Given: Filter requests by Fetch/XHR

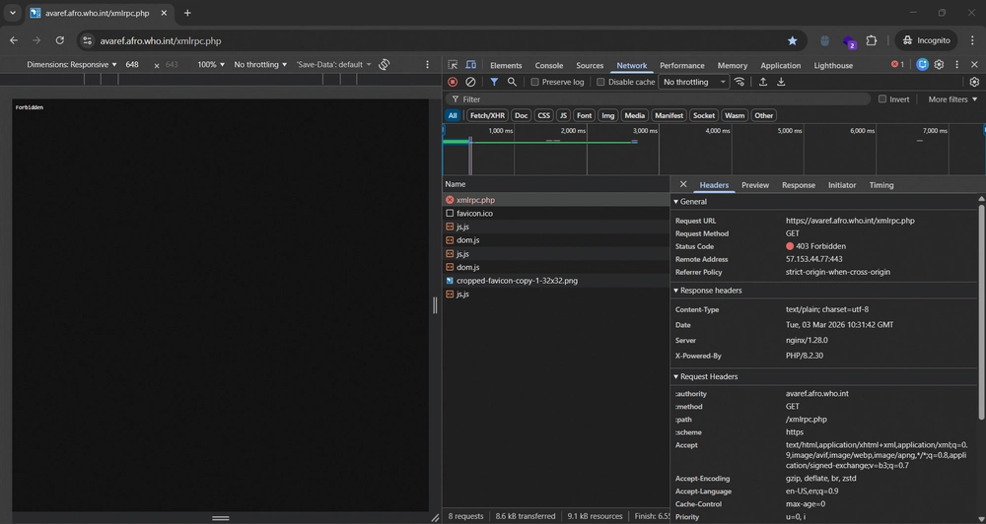Looking at the screenshot, I should 487,115.
